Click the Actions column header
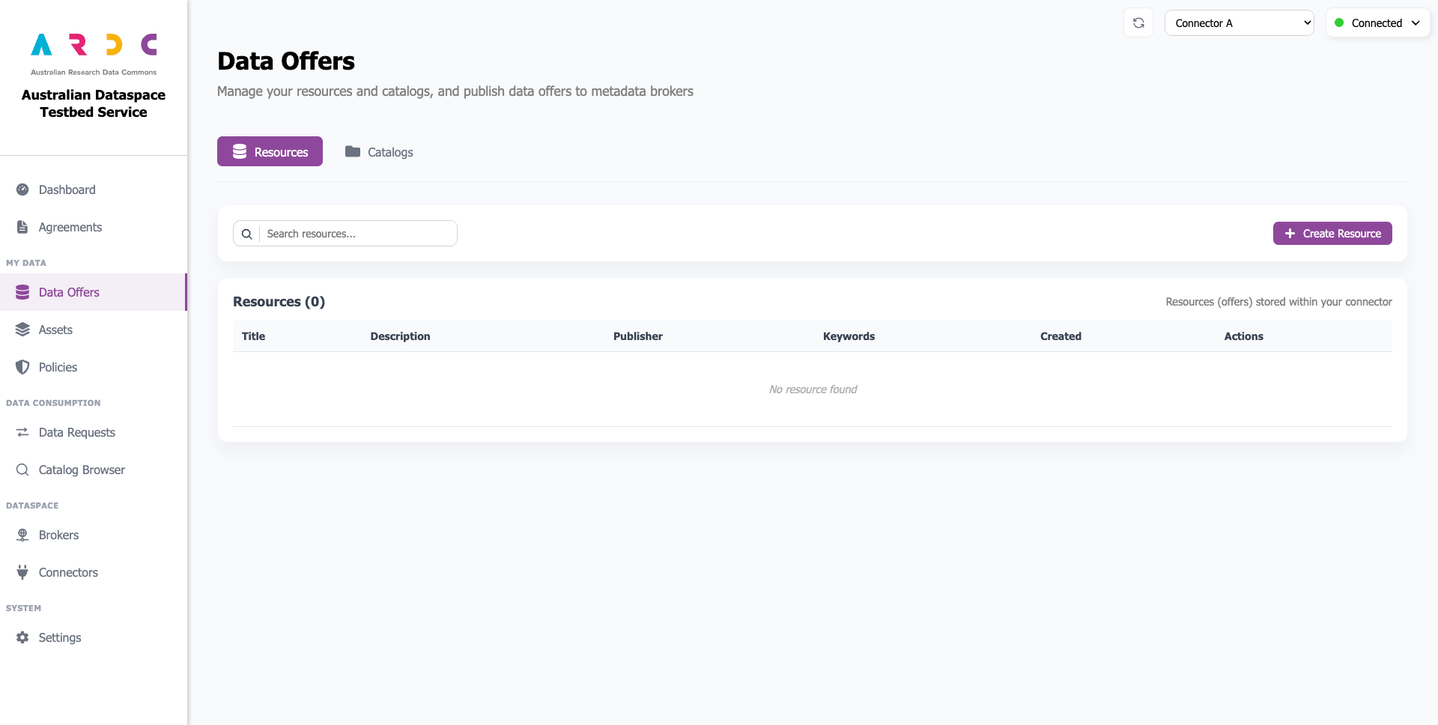1438x725 pixels. coord(1243,336)
